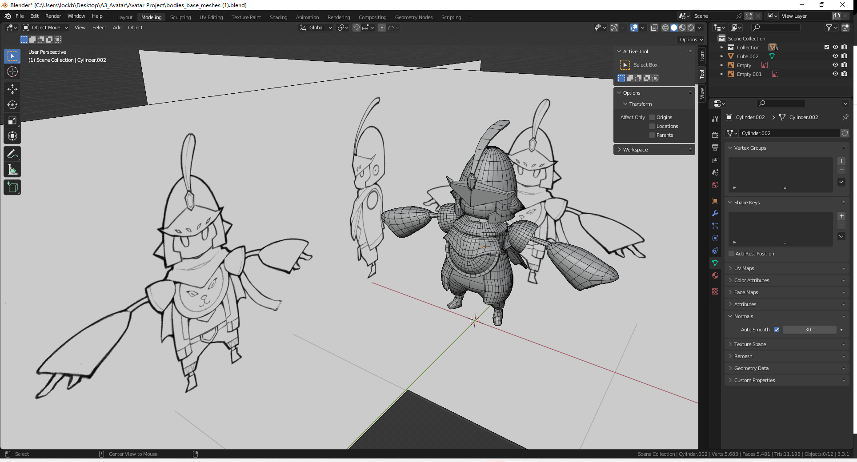Open the Material properties tab
The height and width of the screenshot is (462, 857).
715,275
